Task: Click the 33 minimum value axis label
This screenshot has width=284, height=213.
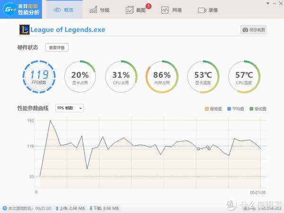Action: pos(32,177)
